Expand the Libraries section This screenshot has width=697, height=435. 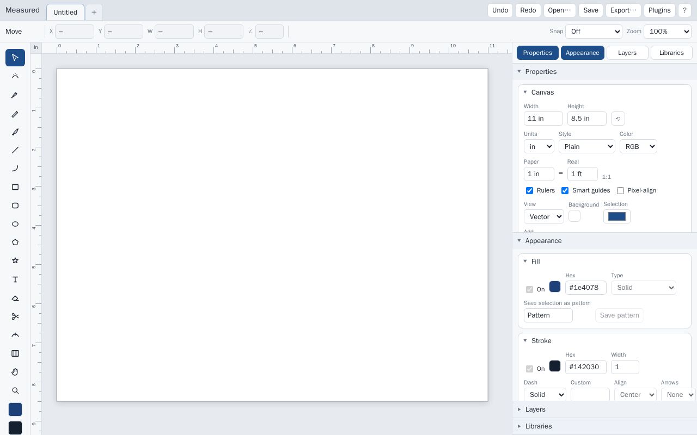pos(604,426)
